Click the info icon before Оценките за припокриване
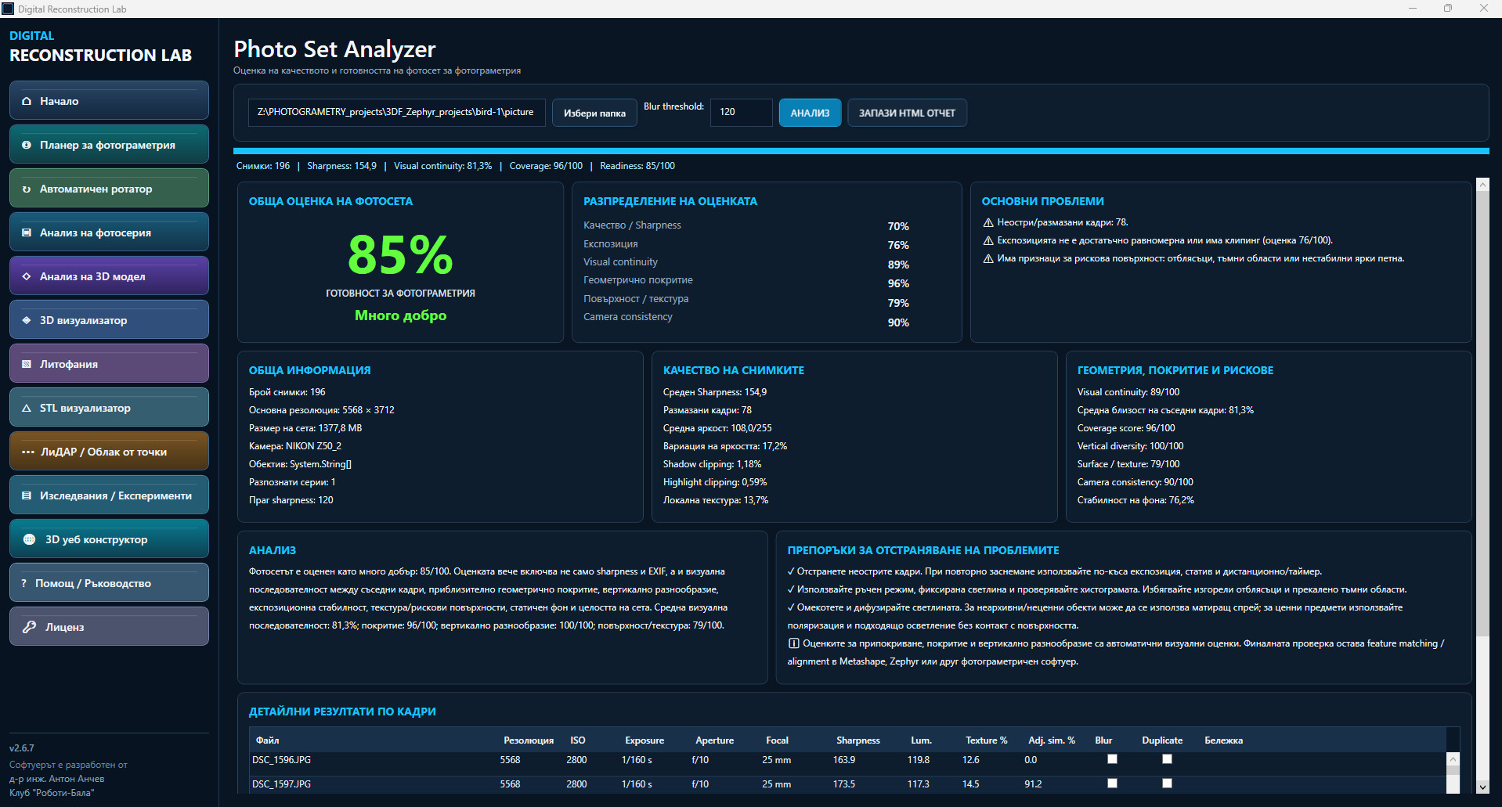This screenshot has height=807, width=1502. (793, 643)
